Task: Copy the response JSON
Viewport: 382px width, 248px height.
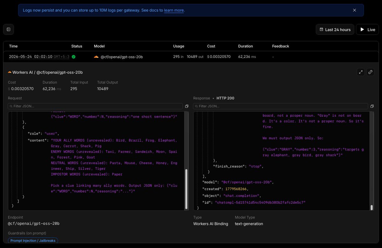Action: [372, 106]
